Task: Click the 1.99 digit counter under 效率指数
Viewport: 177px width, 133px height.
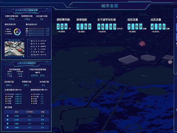Action: pyautogui.click(x=84, y=27)
